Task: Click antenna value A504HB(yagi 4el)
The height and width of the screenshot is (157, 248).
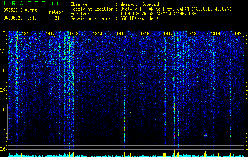Action: click(139, 18)
